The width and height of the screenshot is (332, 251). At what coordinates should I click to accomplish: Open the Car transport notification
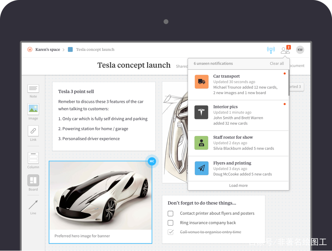tap(238, 85)
